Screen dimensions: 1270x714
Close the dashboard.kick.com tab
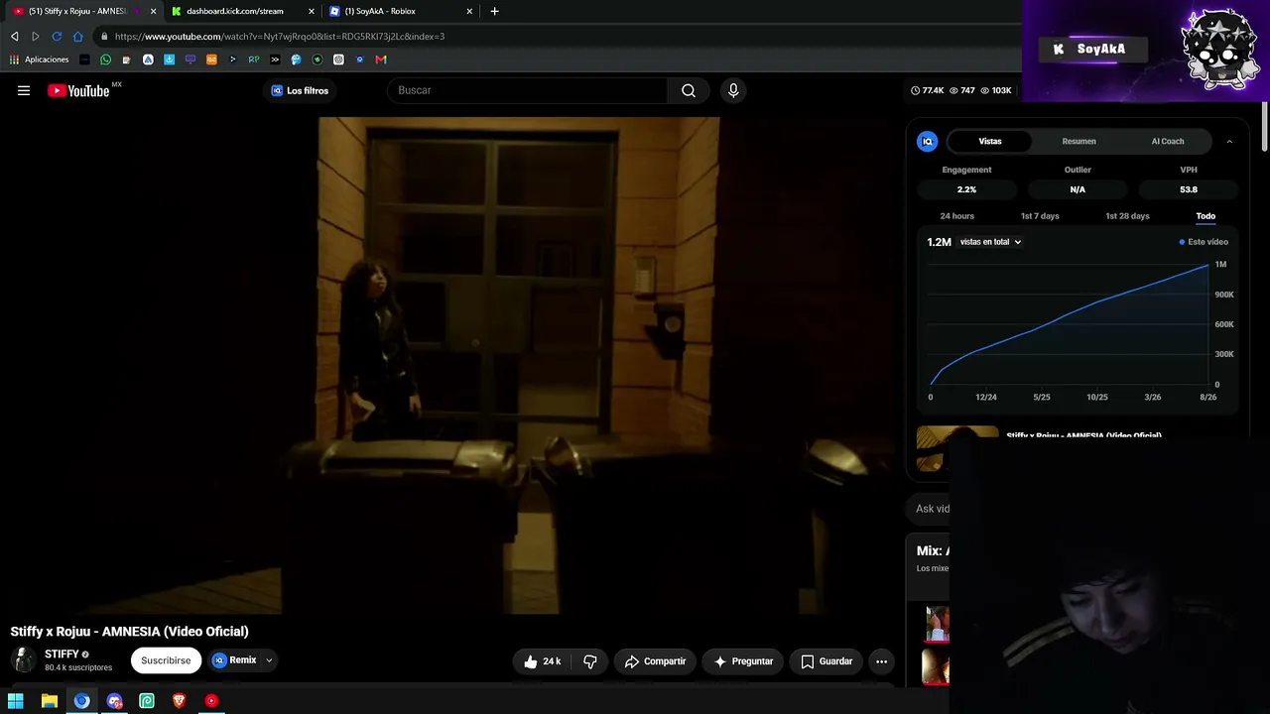click(x=312, y=11)
